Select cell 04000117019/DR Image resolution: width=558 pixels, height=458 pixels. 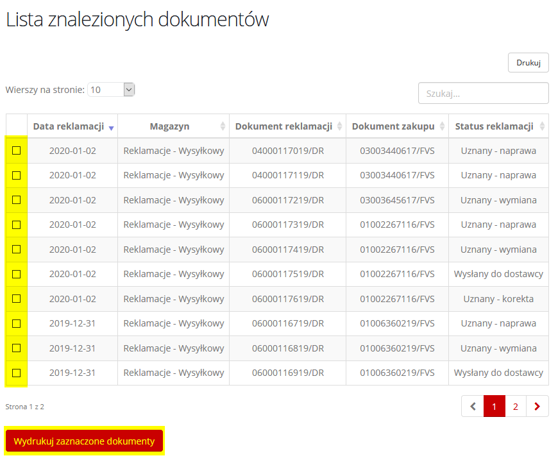(x=288, y=151)
